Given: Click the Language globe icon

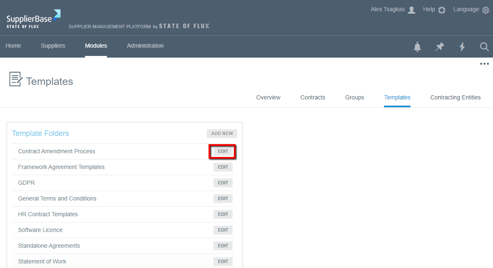Looking at the screenshot, I should pyautogui.click(x=486, y=10).
